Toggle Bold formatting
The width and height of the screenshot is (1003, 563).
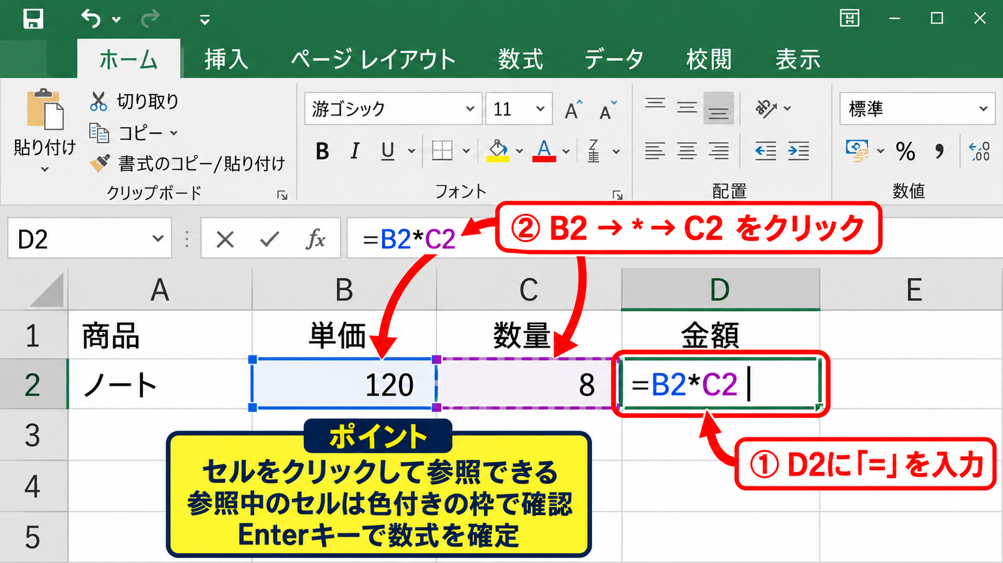point(322,151)
